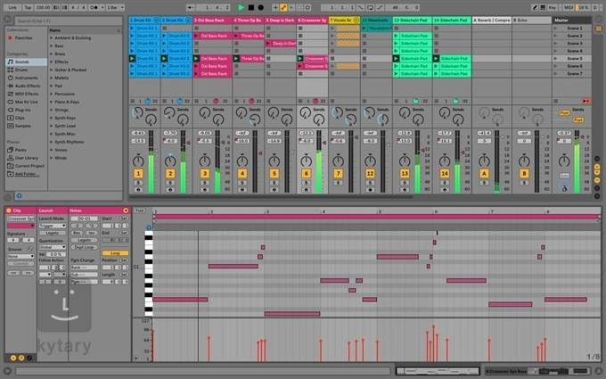Expand the Piano & Keys folder
This screenshot has width=606, height=379.
[x=51, y=102]
